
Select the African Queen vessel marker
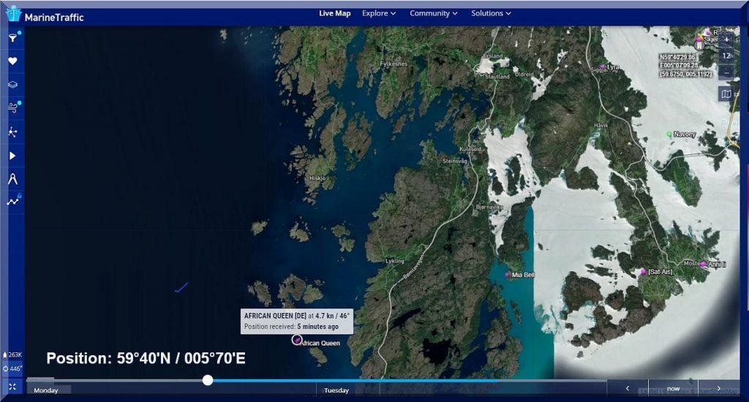coord(297,340)
